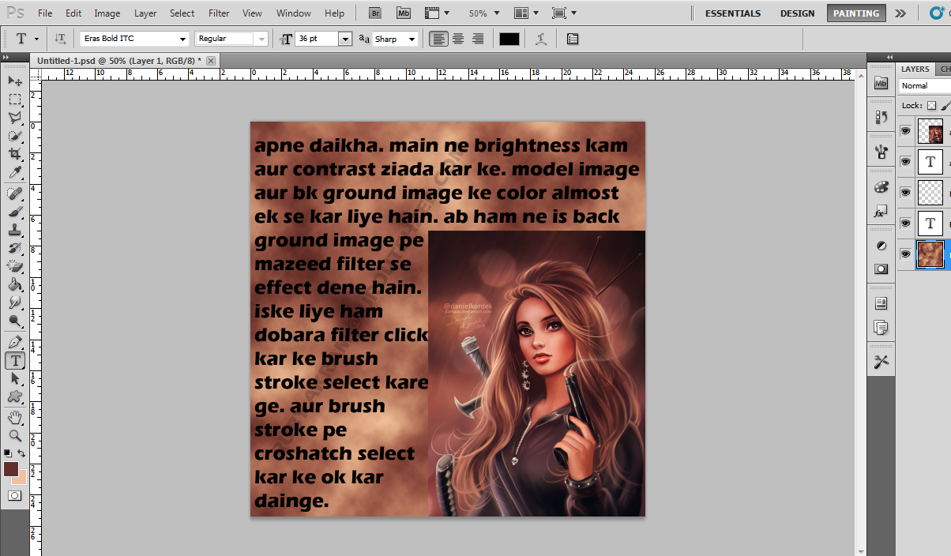Open the Layer menu
The height and width of the screenshot is (556, 951).
pos(145,13)
